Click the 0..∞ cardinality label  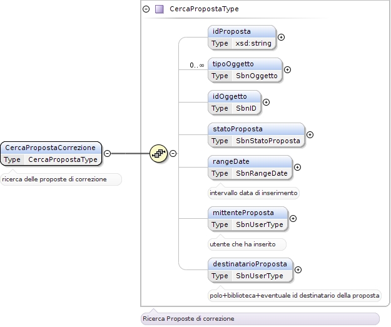196,65
